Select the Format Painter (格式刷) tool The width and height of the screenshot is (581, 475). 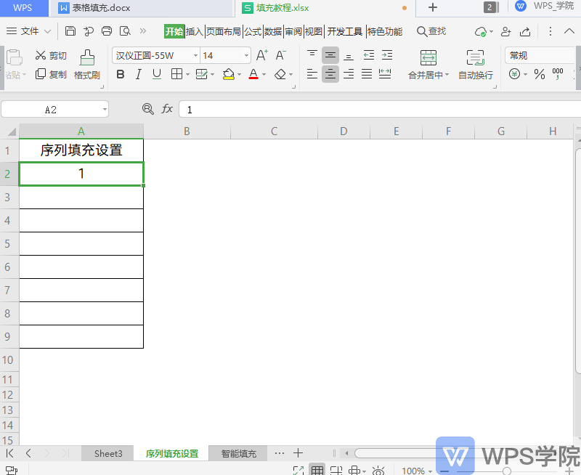(87, 65)
